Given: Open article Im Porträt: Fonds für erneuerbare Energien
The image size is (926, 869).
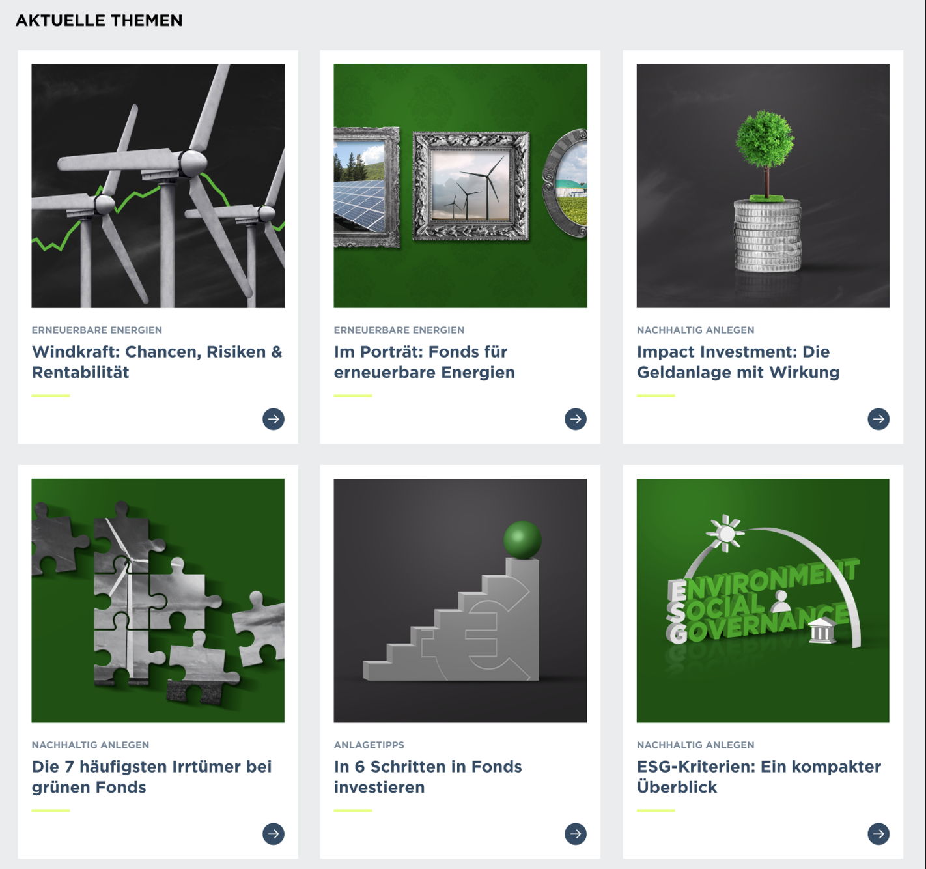Looking at the screenshot, I should [x=425, y=362].
